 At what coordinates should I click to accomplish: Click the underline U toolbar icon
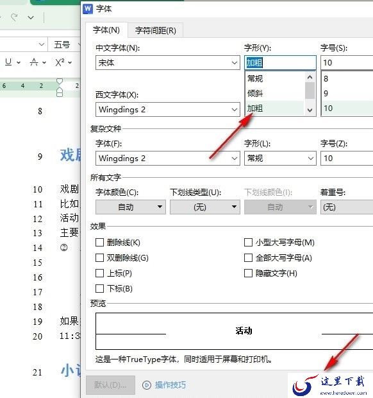(x=8, y=62)
